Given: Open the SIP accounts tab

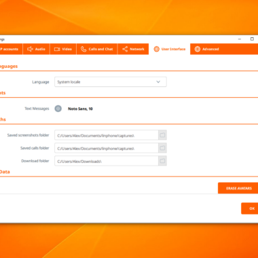Looking at the screenshot, I should tap(11, 49).
